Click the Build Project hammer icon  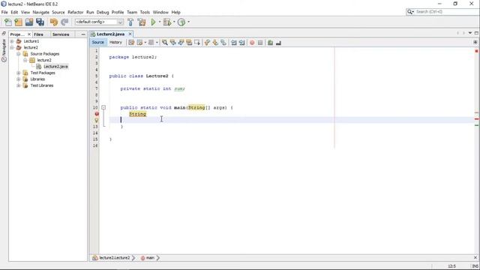coord(130,22)
